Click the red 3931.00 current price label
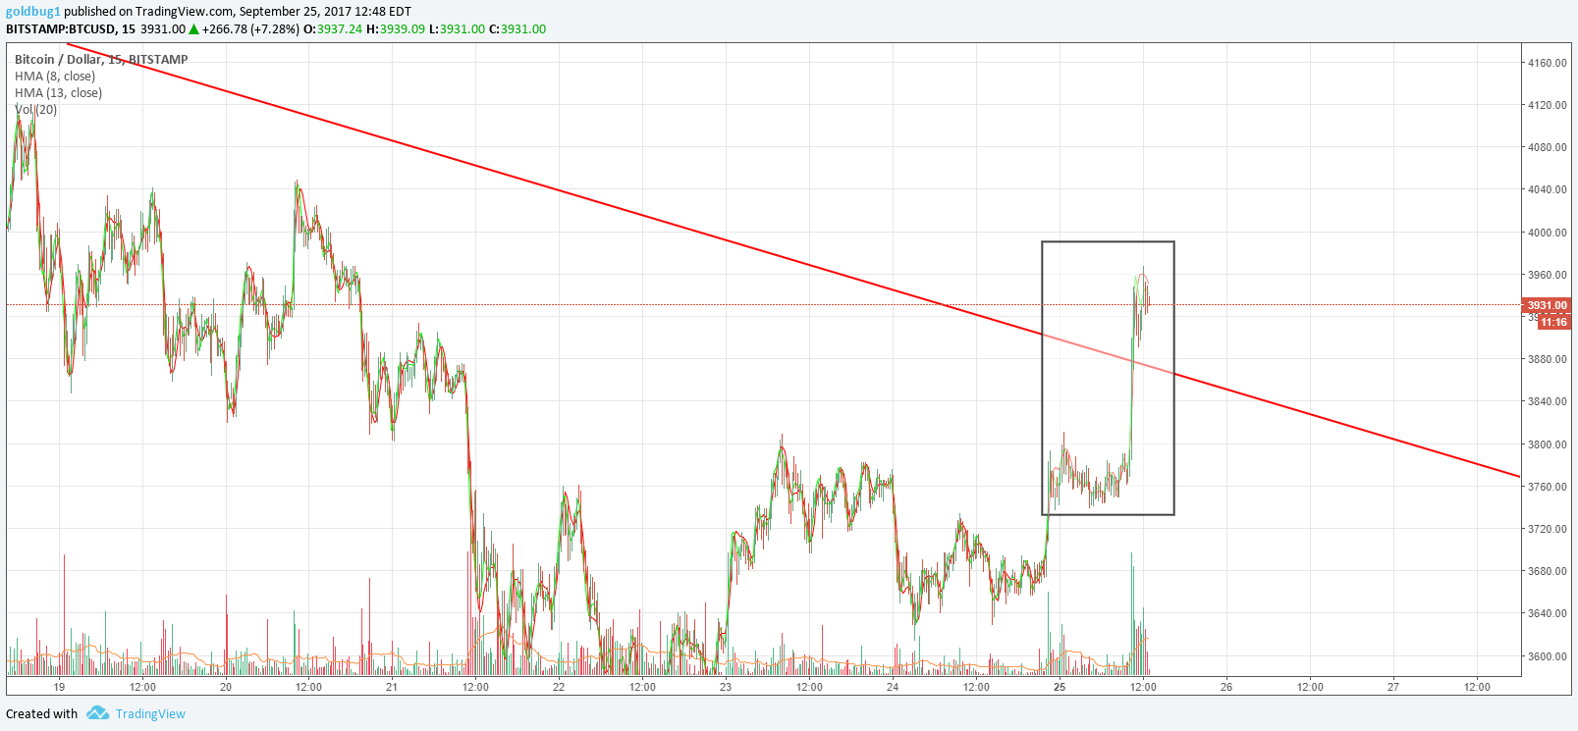The image size is (1578, 731). pos(1548,305)
